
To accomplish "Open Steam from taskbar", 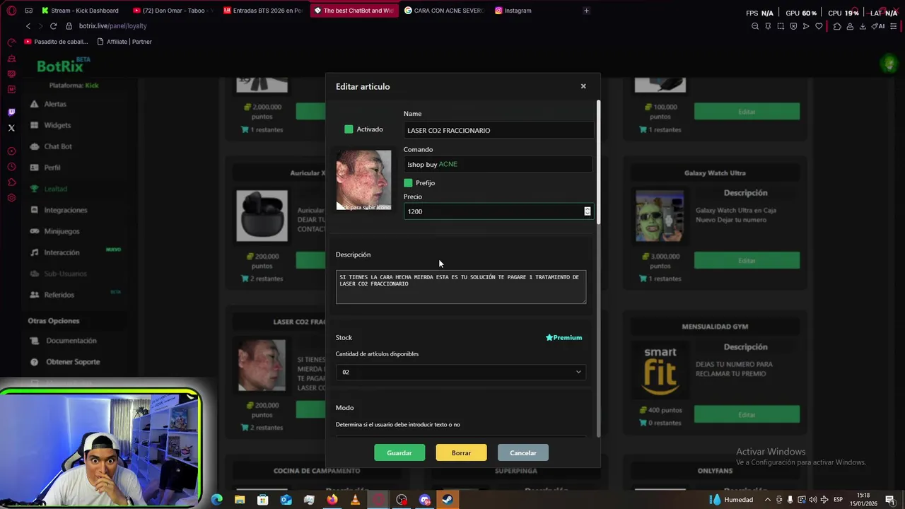I will 448,500.
